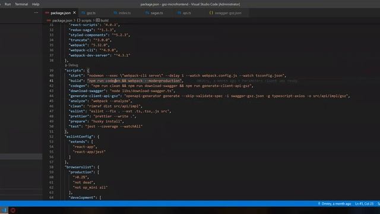This screenshot has height=214, width=380.
Task: Click the "codegen" script key
Action: 78,86
